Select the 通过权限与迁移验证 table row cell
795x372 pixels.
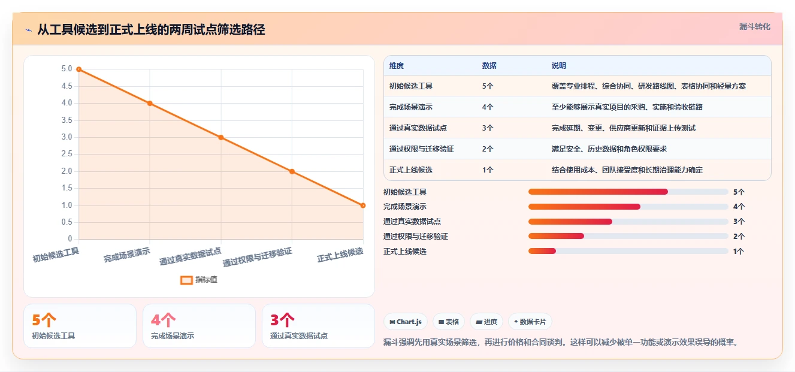pos(422,149)
